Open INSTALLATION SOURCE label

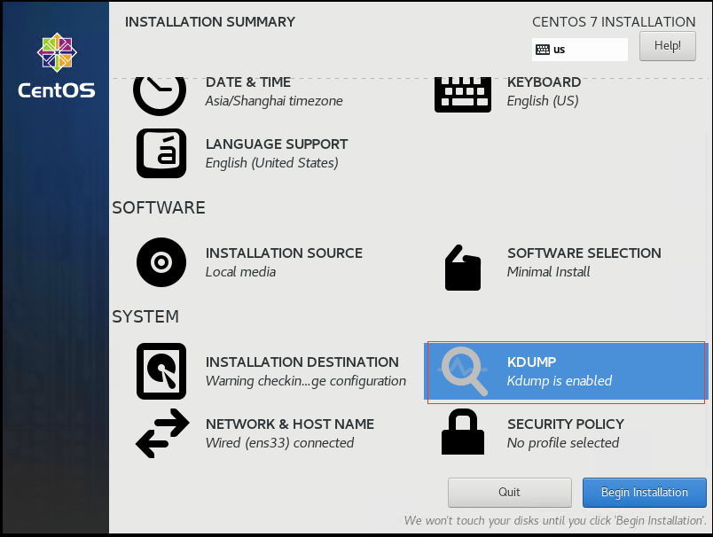pyautogui.click(x=284, y=253)
